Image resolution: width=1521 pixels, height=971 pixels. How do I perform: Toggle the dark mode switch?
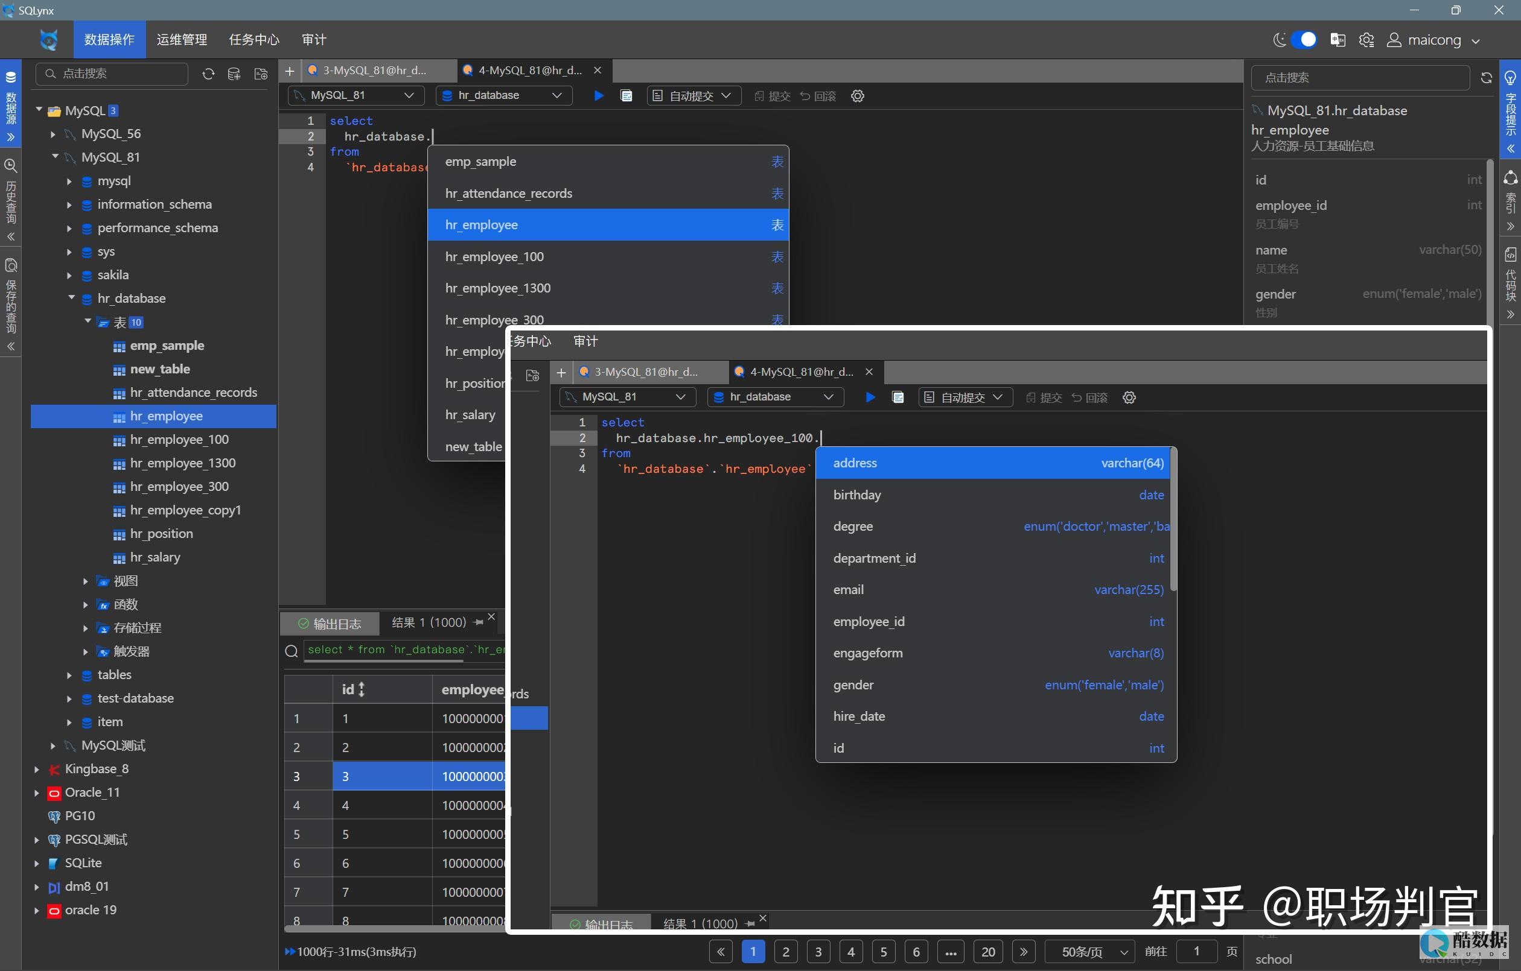coord(1303,40)
